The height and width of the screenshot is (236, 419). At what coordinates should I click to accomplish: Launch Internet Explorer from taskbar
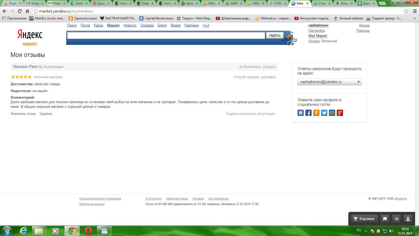pos(23,231)
